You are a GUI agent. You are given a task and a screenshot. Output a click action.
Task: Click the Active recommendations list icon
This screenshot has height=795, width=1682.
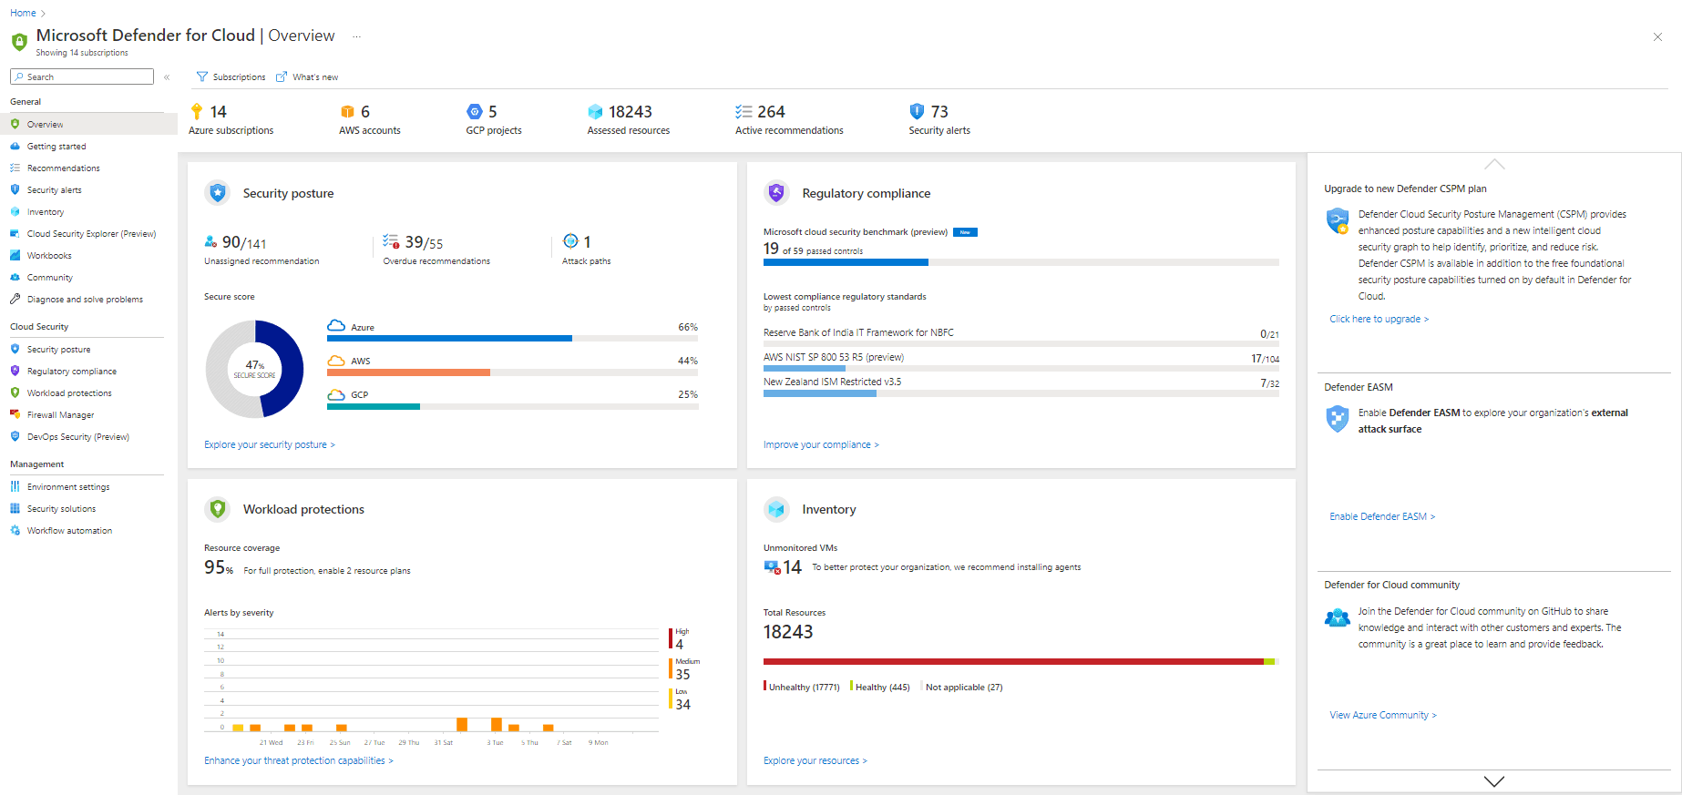point(744,111)
